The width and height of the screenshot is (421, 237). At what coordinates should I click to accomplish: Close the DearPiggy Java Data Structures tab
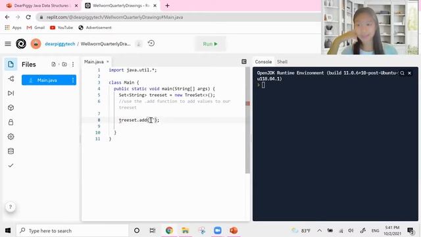coord(76,5)
